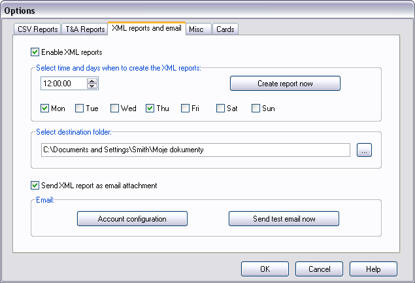Disable the Enable XML reports checkbox
The height and width of the screenshot is (283, 415).
click(35, 52)
